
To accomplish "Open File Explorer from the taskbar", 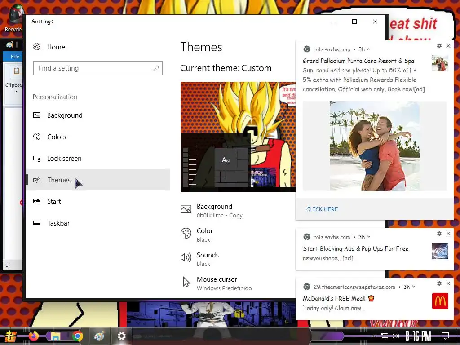I will 55,336.
